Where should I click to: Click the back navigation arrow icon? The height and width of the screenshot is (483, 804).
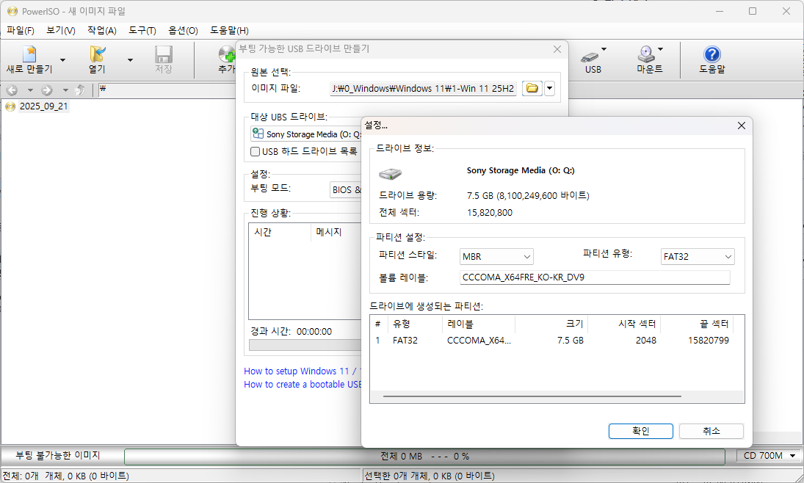click(x=12, y=90)
